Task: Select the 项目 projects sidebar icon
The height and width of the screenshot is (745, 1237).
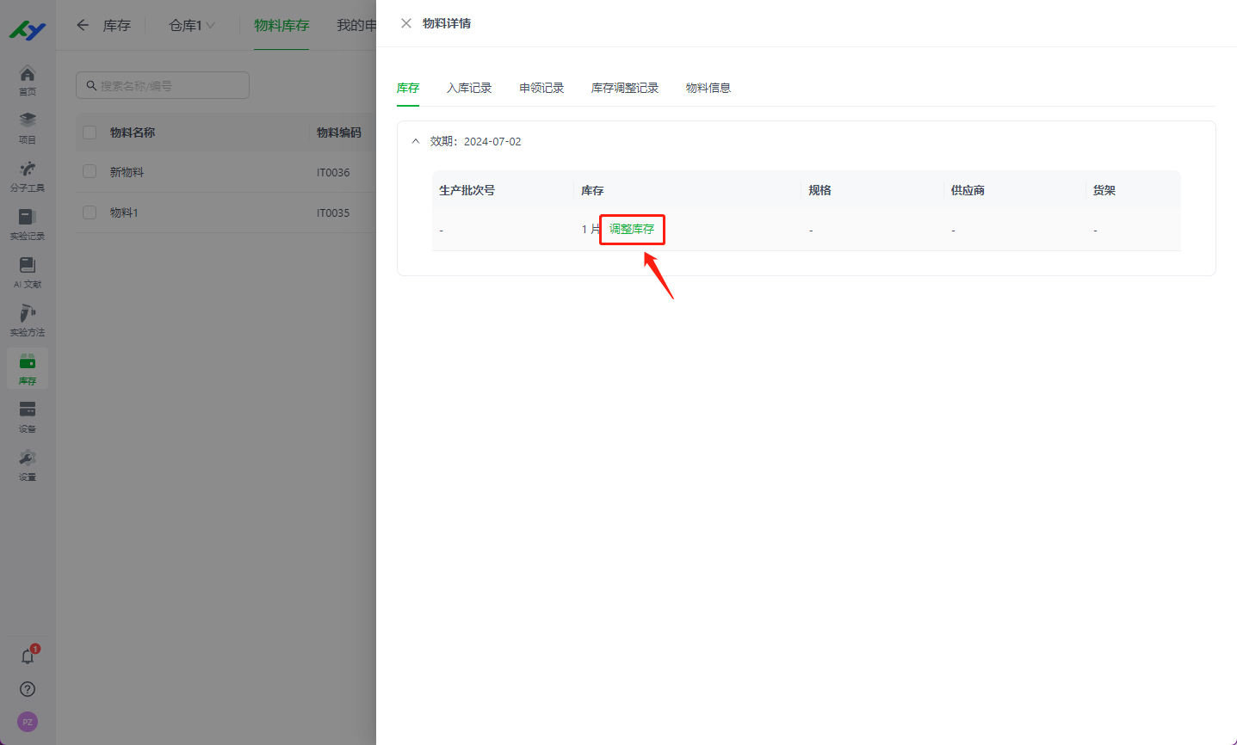Action: pos(27,125)
